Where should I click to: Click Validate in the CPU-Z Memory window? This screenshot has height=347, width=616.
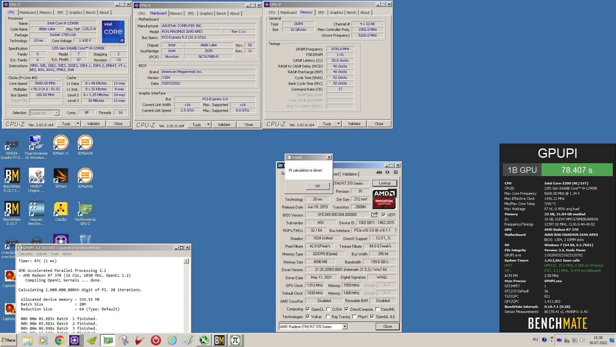(354, 124)
